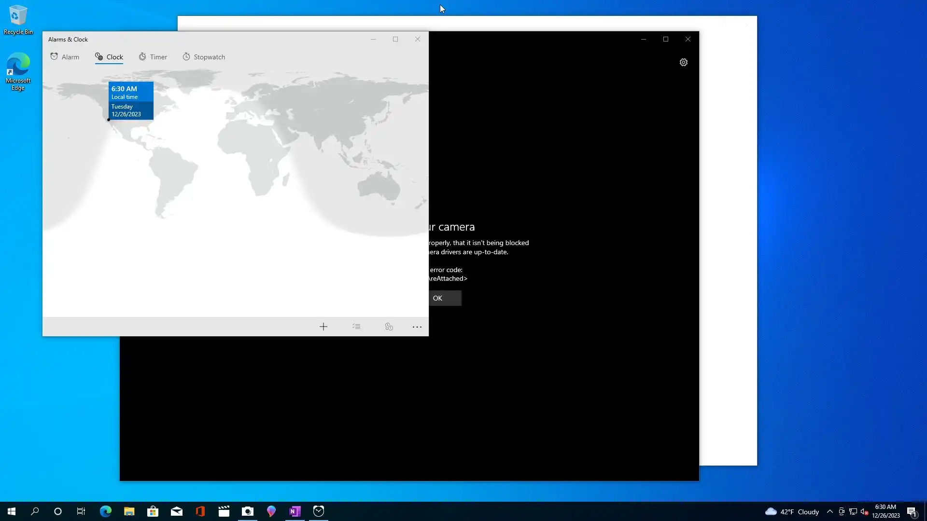Open Camera settings gear icon
The image size is (927, 521).
pyautogui.click(x=684, y=62)
